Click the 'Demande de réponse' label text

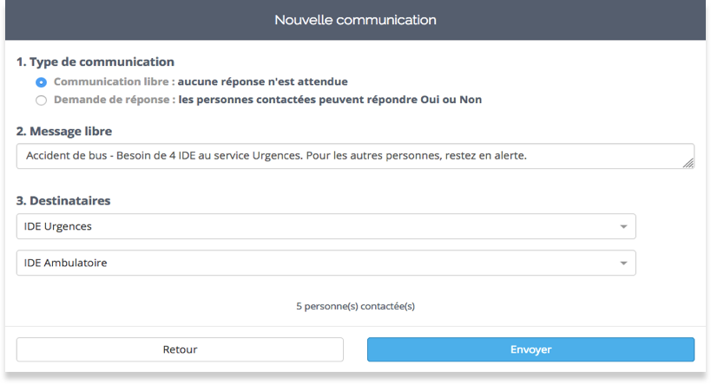click(111, 100)
